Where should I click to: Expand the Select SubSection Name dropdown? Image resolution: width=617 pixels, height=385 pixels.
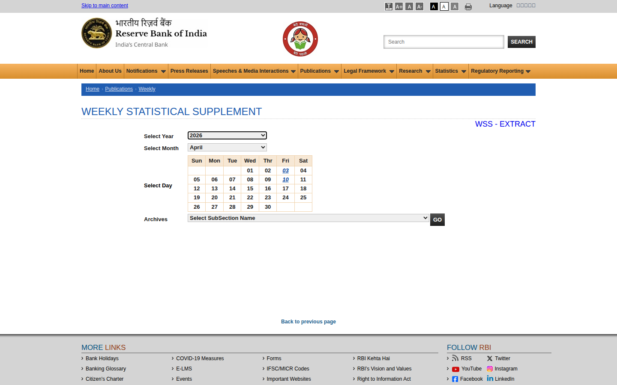(308, 218)
